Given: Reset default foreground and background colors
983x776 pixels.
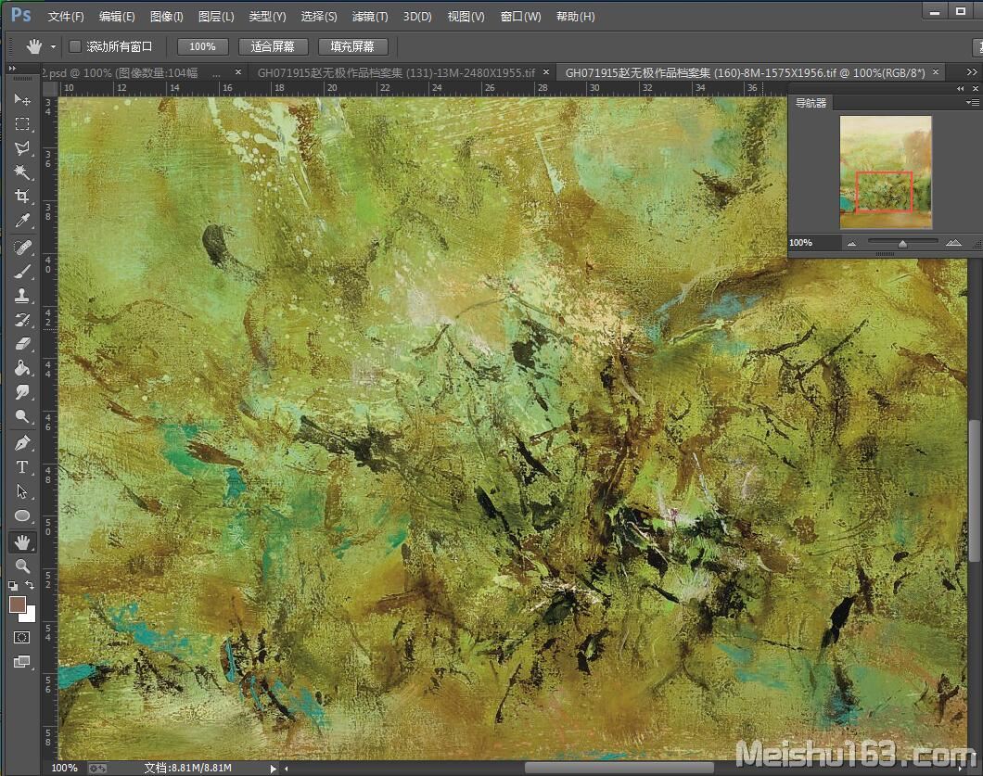Looking at the screenshot, I should (x=13, y=586).
